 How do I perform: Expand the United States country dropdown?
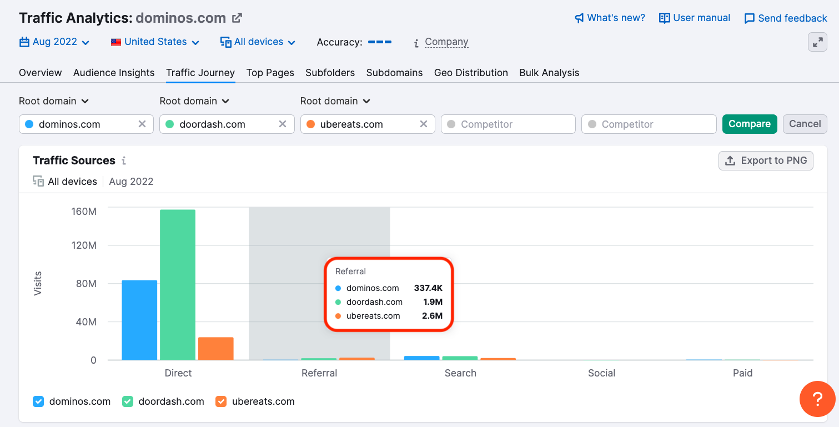[155, 42]
